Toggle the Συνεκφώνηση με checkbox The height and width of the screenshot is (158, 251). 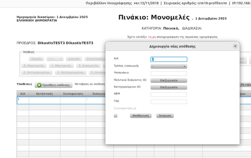tap(116, 116)
